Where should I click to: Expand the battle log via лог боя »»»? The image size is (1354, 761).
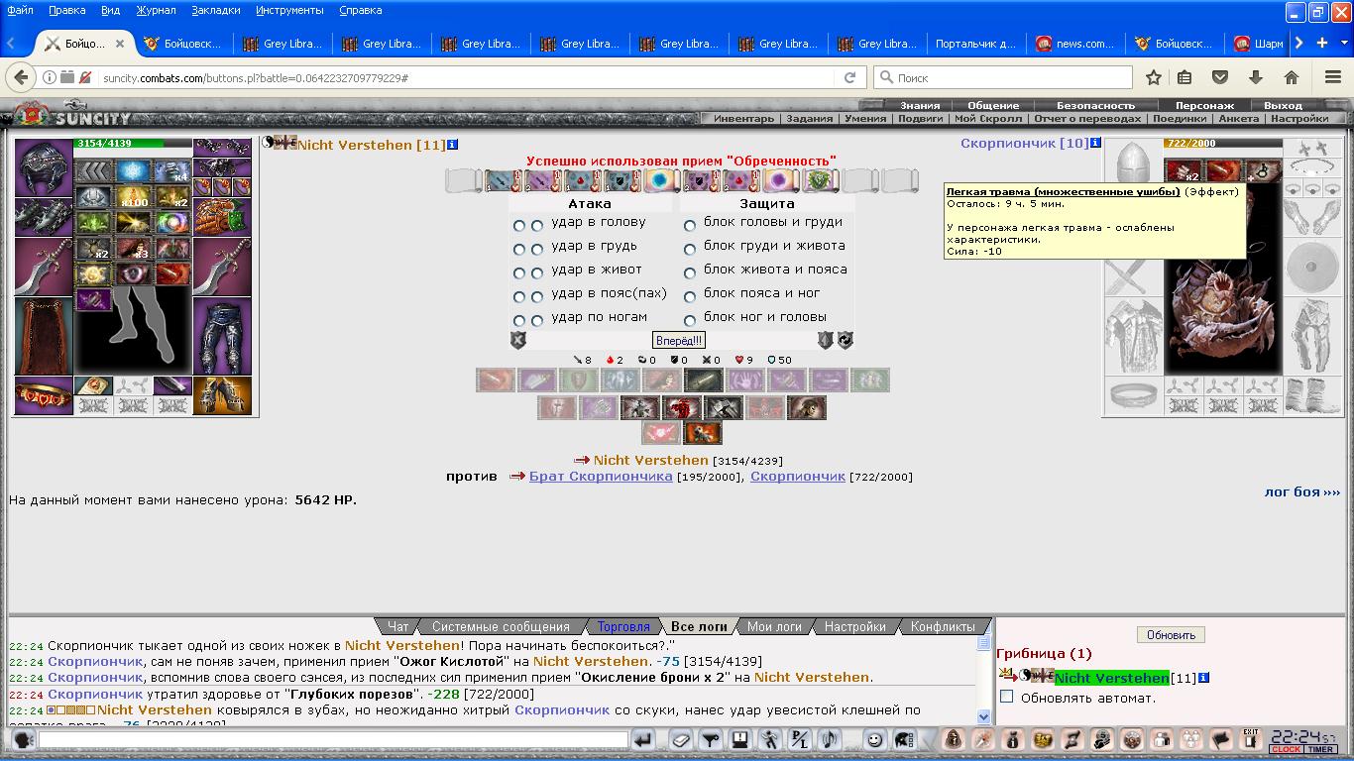click(1302, 491)
